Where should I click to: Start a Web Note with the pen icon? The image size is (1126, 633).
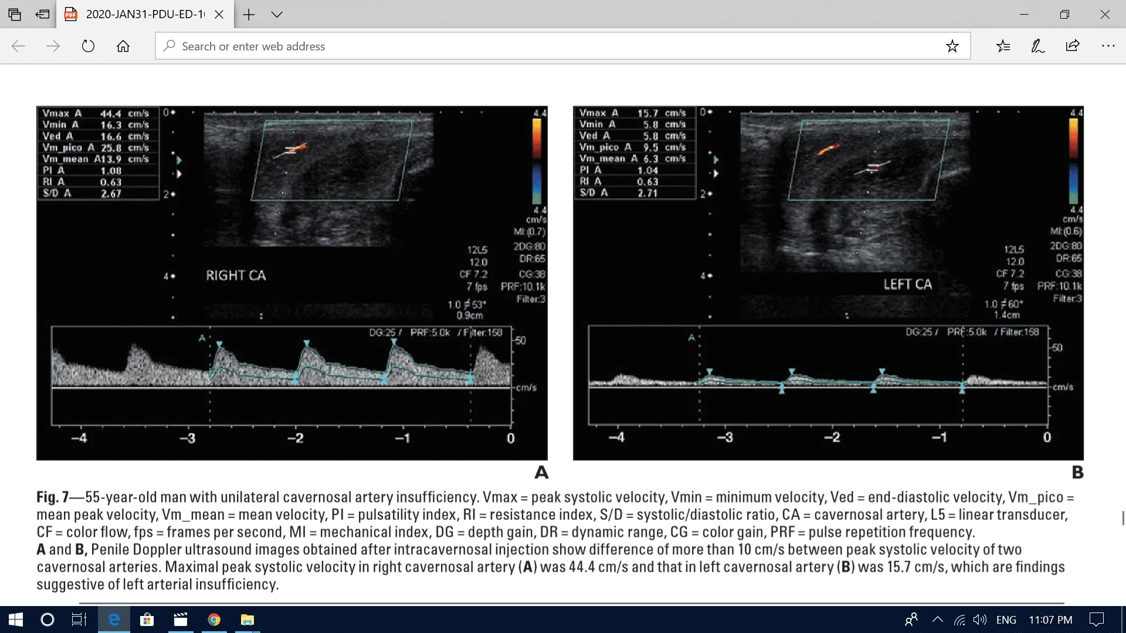tap(1038, 46)
